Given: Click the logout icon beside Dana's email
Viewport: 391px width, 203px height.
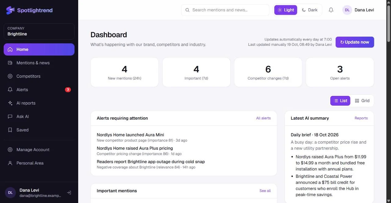Looking at the screenshot, I should coord(69,193).
